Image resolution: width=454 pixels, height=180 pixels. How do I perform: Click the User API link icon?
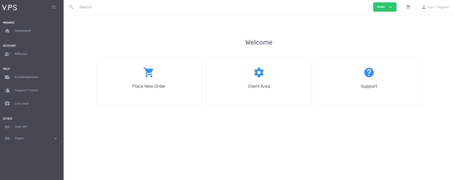coord(7,127)
